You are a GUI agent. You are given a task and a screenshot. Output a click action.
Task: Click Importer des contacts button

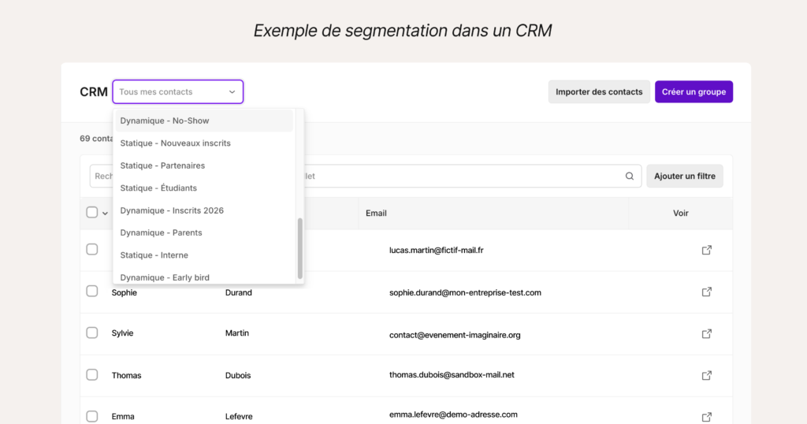point(599,91)
